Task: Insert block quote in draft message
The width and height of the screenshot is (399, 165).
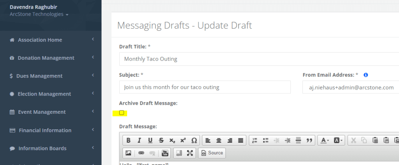Action: click(x=309, y=141)
